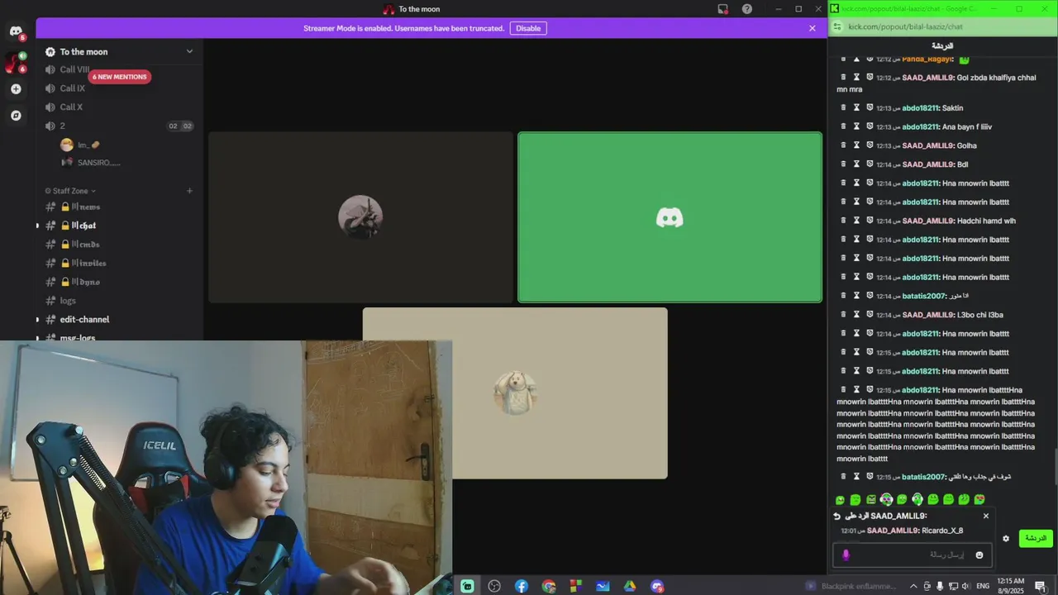Screen dimensions: 1058x595
Task: Cancel reply to SAAD_AMLIL9 with X
Action: click(x=986, y=516)
